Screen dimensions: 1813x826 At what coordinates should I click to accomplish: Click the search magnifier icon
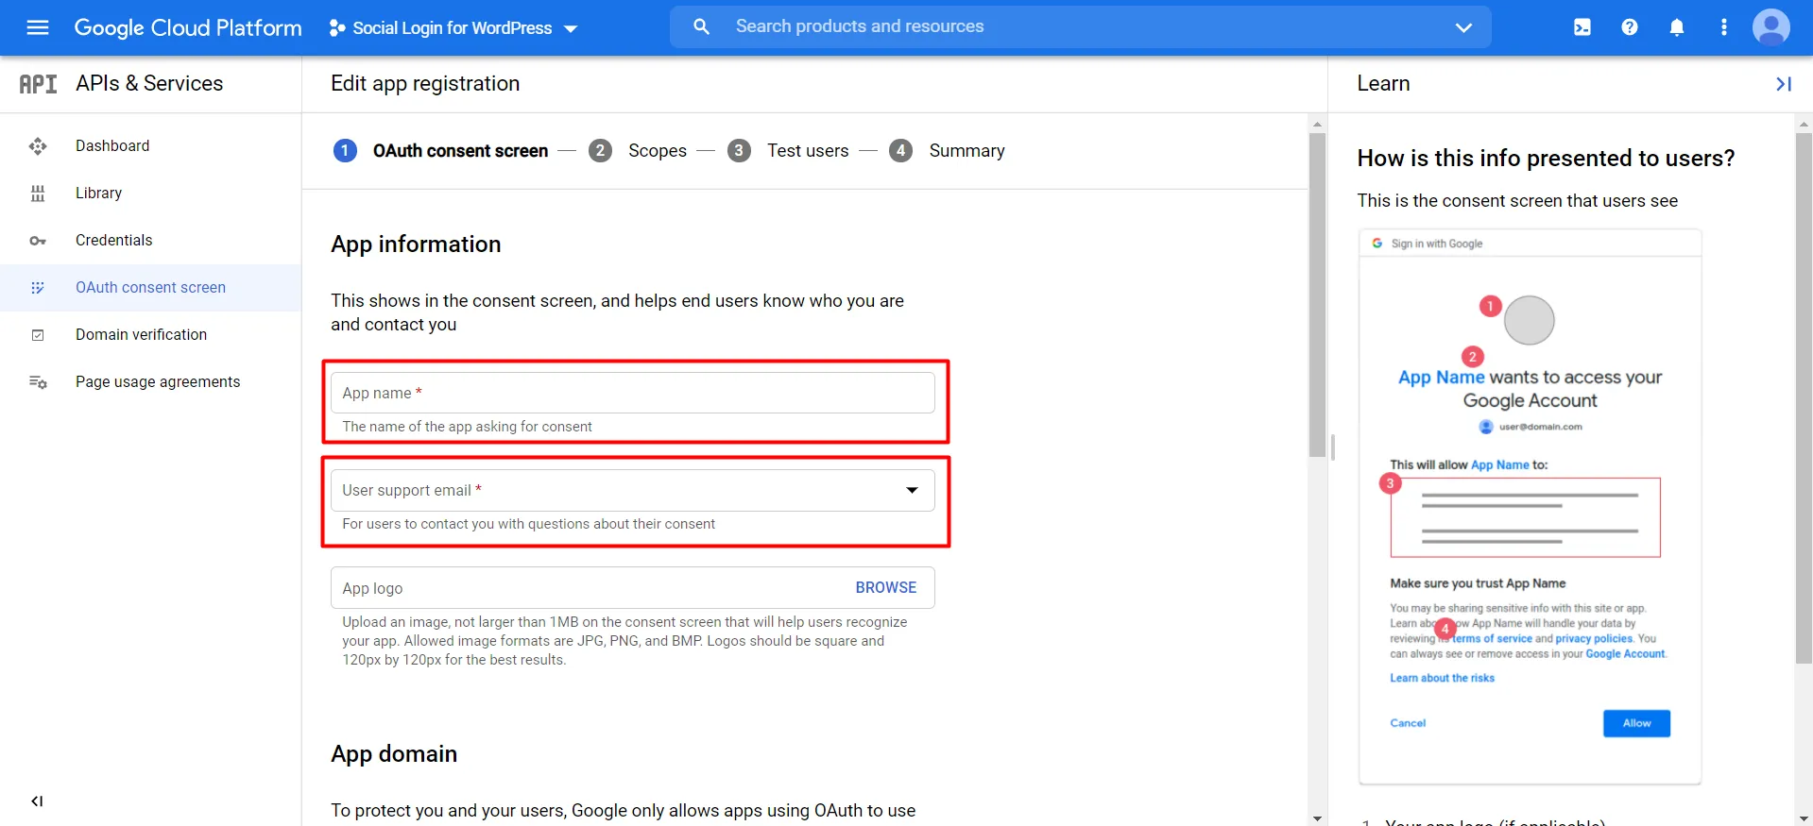(x=701, y=26)
